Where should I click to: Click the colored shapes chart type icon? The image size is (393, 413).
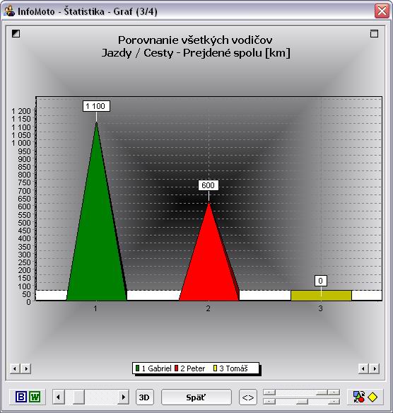[359, 397]
